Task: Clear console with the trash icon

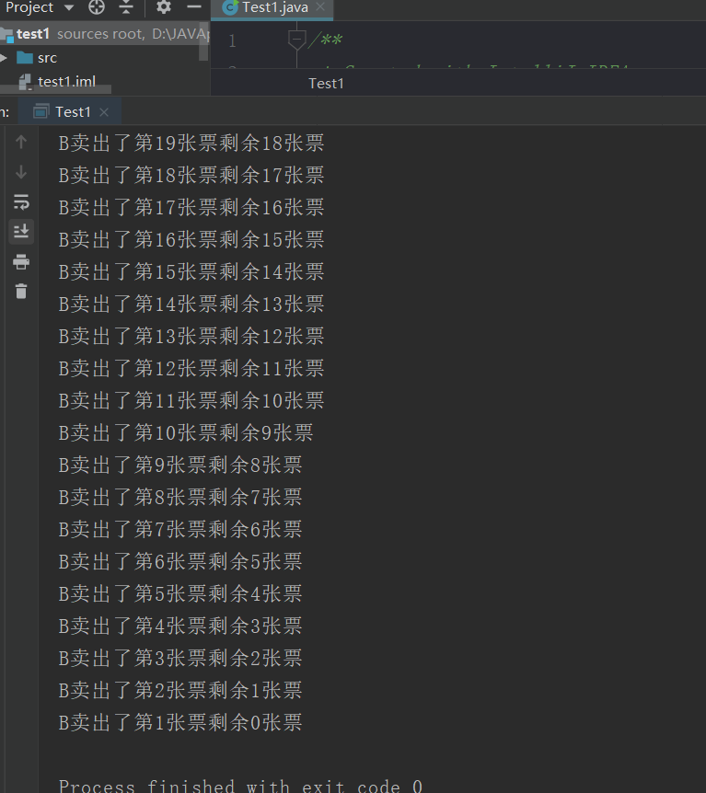Action: (x=21, y=292)
